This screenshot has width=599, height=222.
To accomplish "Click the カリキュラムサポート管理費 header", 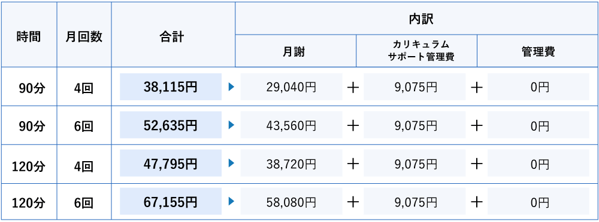I will (416, 51).
